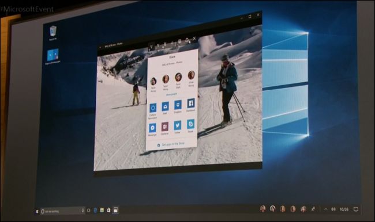Open the Windows Start menu

pyautogui.click(x=37, y=211)
